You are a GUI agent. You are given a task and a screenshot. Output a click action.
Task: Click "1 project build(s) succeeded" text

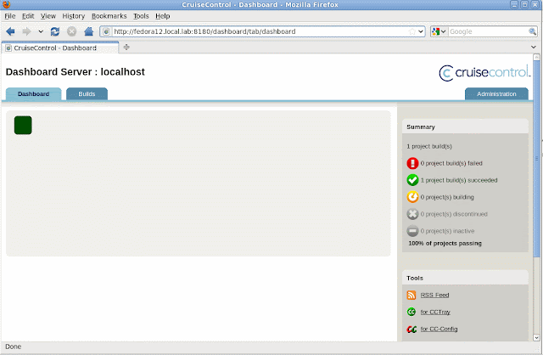[x=459, y=180]
